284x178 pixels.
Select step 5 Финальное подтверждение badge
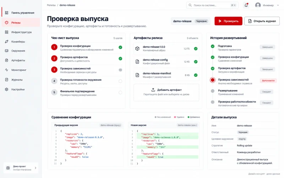[54, 93]
